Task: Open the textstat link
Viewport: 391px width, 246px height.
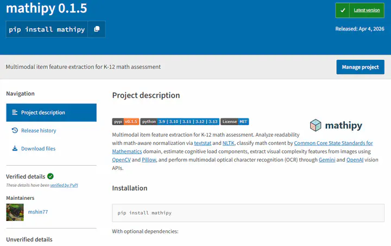Action: click(x=203, y=143)
